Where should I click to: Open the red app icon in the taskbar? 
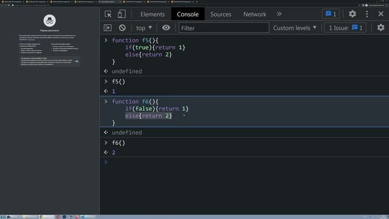58,217
